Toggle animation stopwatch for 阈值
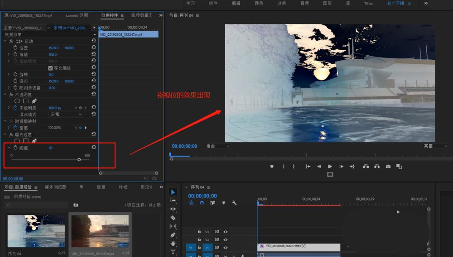The width and height of the screenshot is (453, 257). click(15, 148)
